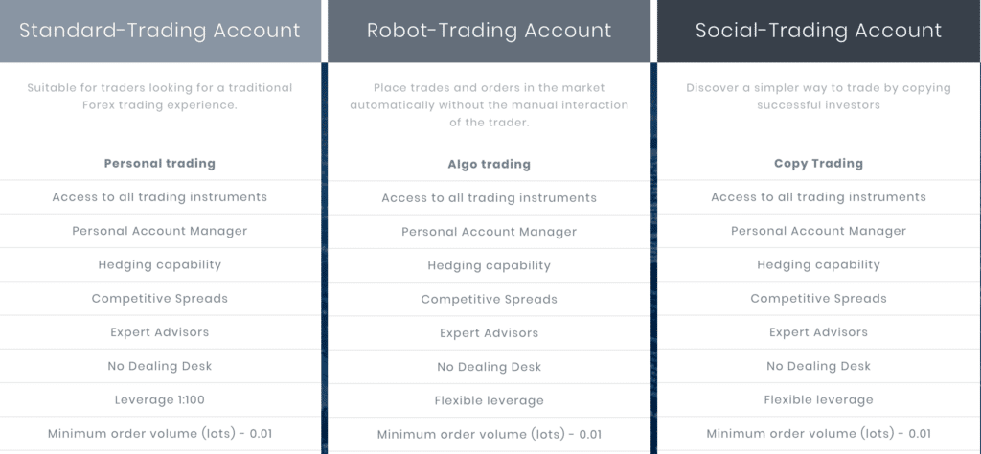Click Minimum order volume in the Standard column
The image size is (981, 454).
tap(160, 433)
